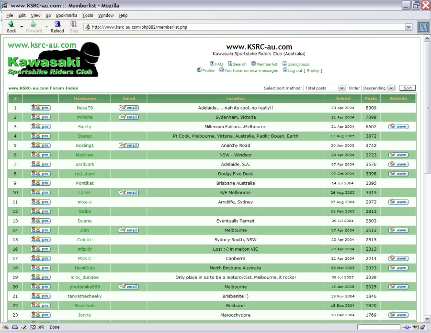This screenshot has height=333, width=431.
Task: Click inside the URL address field
Action: (239, 27)
